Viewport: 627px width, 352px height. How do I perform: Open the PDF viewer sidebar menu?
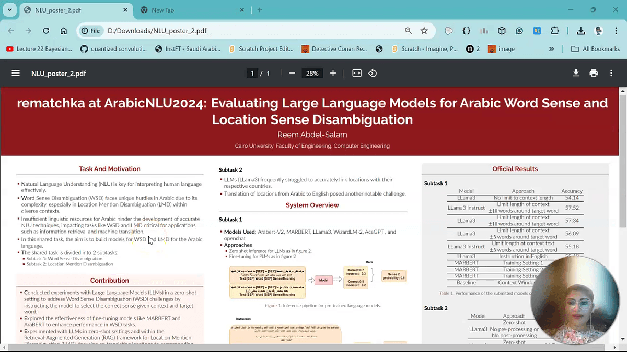click(16, 74)
